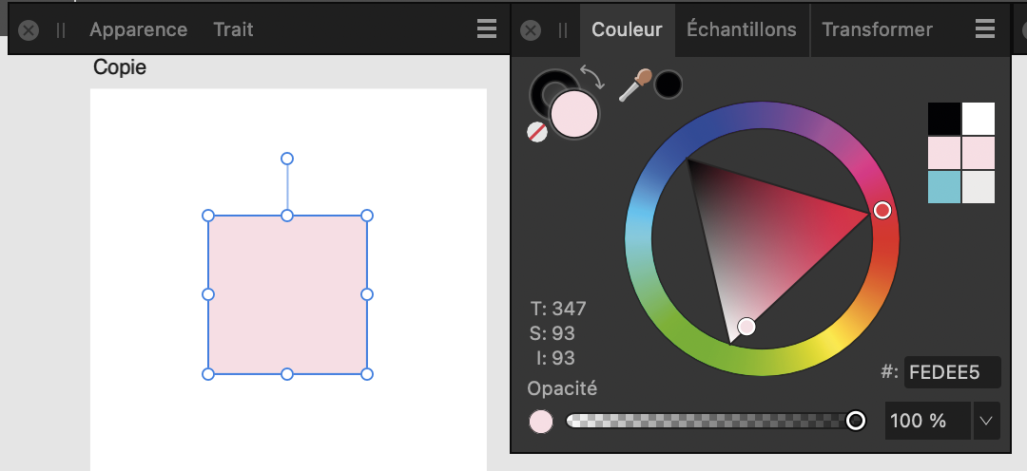Open the Transformer tab
This screenshot has width=1027, height=471.
(877, 29)
